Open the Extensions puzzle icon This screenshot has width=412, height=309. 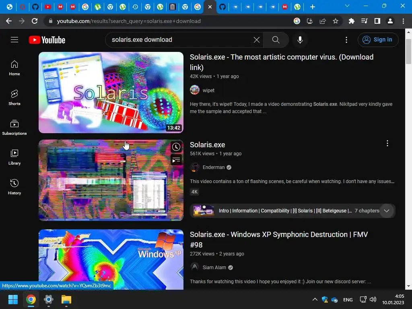click(351, 21)
